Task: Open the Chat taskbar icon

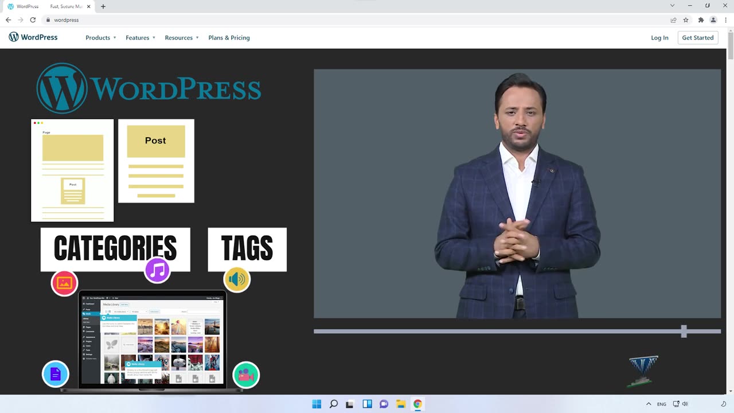Action: pyautogui.click(x=384, y=404)
